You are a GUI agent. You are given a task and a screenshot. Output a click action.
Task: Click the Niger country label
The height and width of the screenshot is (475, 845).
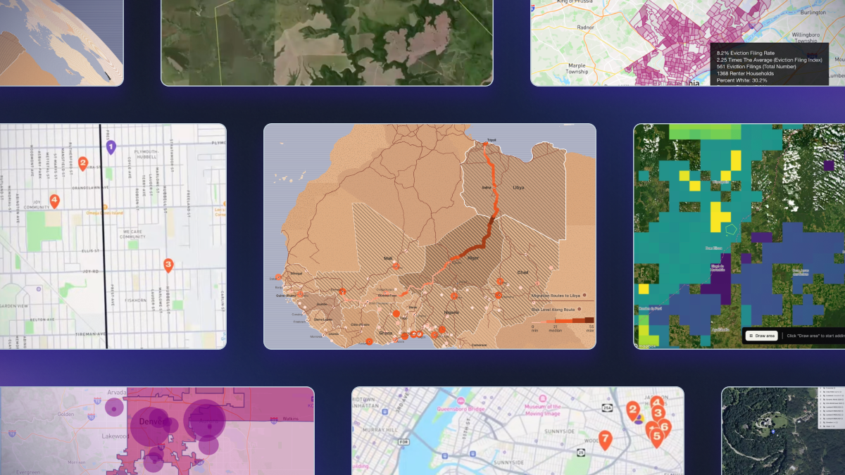(473, 258)
